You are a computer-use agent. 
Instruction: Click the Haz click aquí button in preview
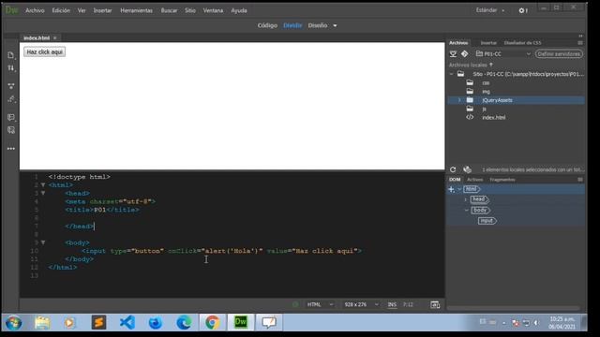44,52
